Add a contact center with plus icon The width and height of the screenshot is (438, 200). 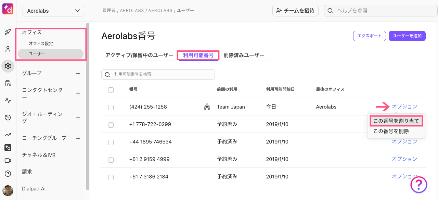(x=78, y=93)
